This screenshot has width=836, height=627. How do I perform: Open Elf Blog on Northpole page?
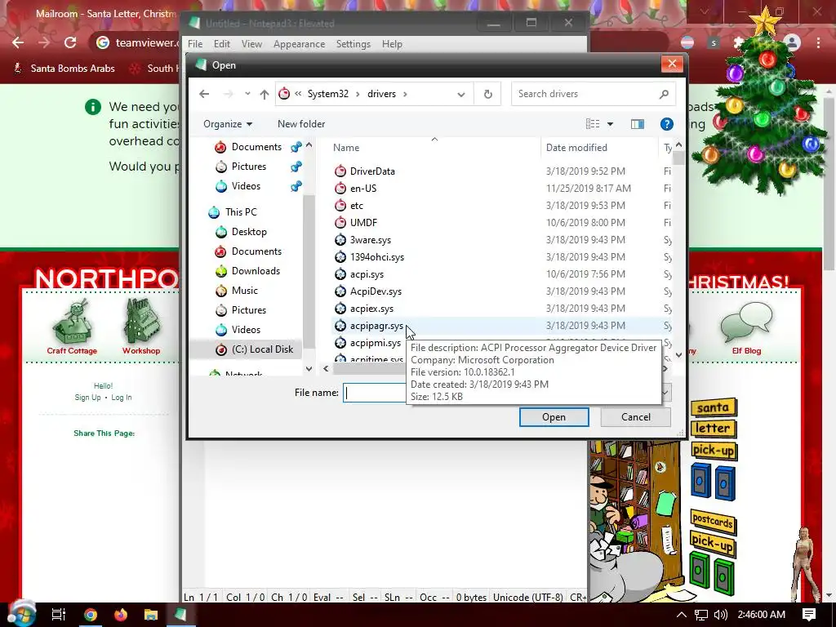pyautogui.click(x=746, y=329)
